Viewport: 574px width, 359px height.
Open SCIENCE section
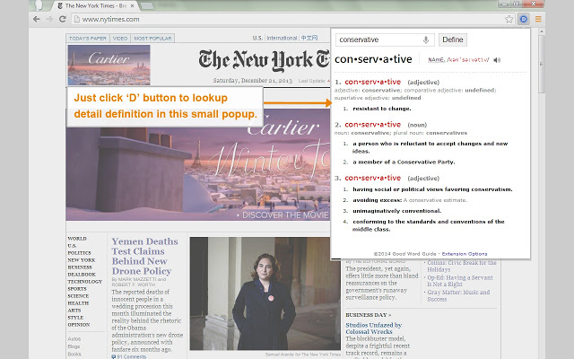78,296
